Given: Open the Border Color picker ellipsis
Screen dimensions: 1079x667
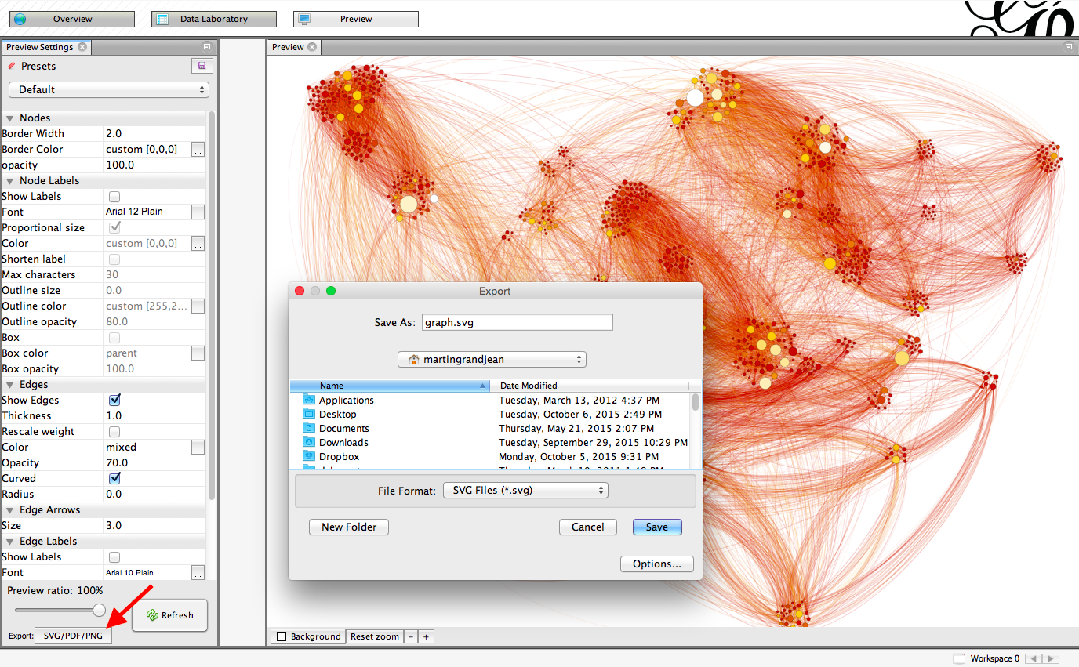Looking at the screenshot, I should coord(198,149).
